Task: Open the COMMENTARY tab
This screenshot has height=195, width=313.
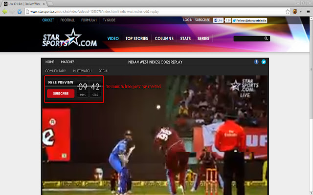Action: click(55, 71)
